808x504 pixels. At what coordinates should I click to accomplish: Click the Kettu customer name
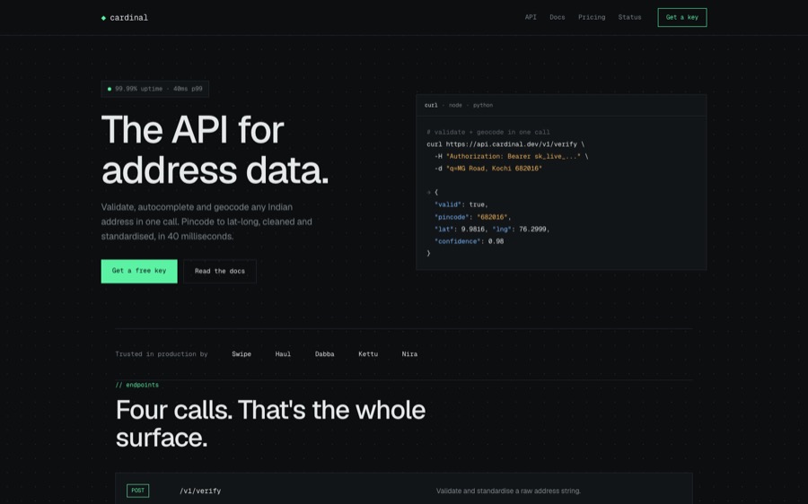click(368, 354)
